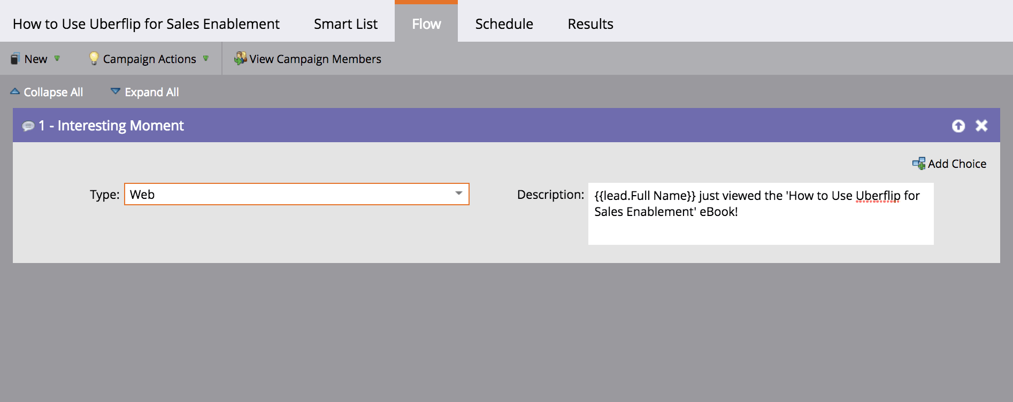Click View Campaign Members button

point(308,59)
